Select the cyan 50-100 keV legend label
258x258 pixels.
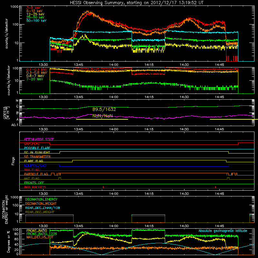click(x=36, y=21)
